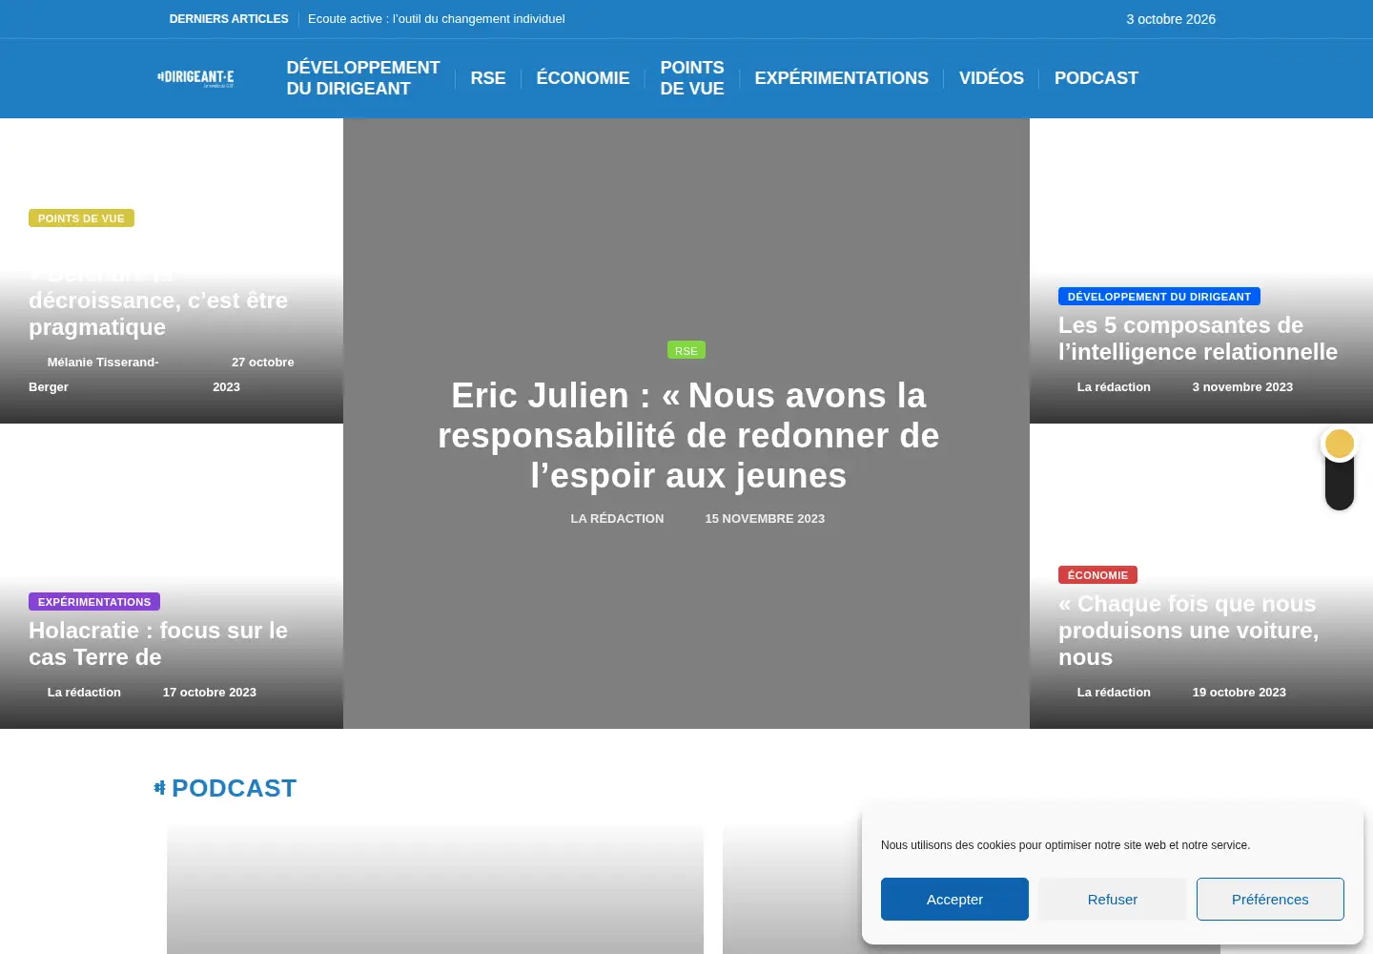Accept cookies with the Accepter button
The width and height of the screenshot is (1373, 954).
[954, 899]
